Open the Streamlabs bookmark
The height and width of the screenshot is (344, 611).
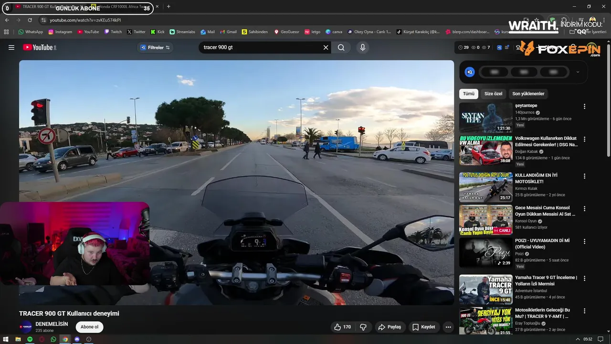coord(182,32)
